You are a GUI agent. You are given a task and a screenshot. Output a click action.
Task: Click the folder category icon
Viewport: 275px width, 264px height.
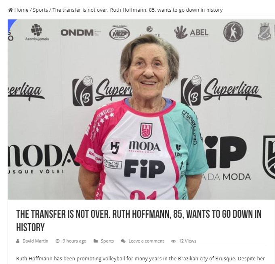coord(96,241)
